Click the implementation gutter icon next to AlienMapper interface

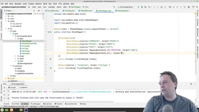tap(50, 32)
